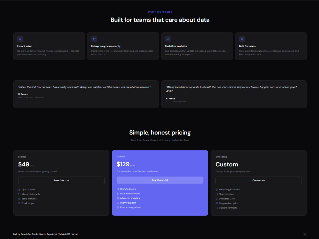This screenshot has height=239, width=319.
Task: Click the $129 price on the Growth plan
Action: [123, 164]
